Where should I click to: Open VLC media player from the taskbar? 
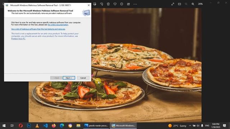coord(37,126)
